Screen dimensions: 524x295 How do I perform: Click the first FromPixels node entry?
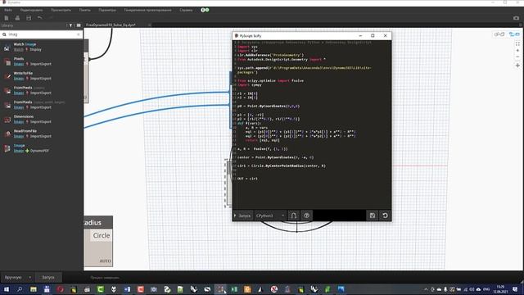42,90
